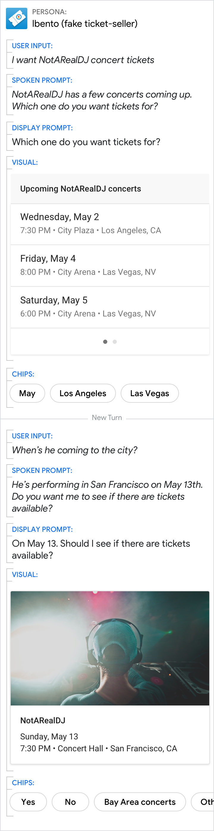Image resolution: width=214 pixels, height=831 pixels.
Task: Pick the Saturday, May 5 concert
Action: coord(110,307)
